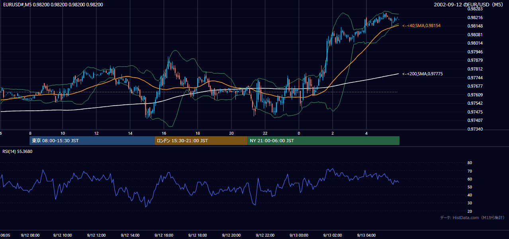
Task: Select the NY 21:00-06:00 JST session bar
Action: pyautogui.click(x=323, y=141)
